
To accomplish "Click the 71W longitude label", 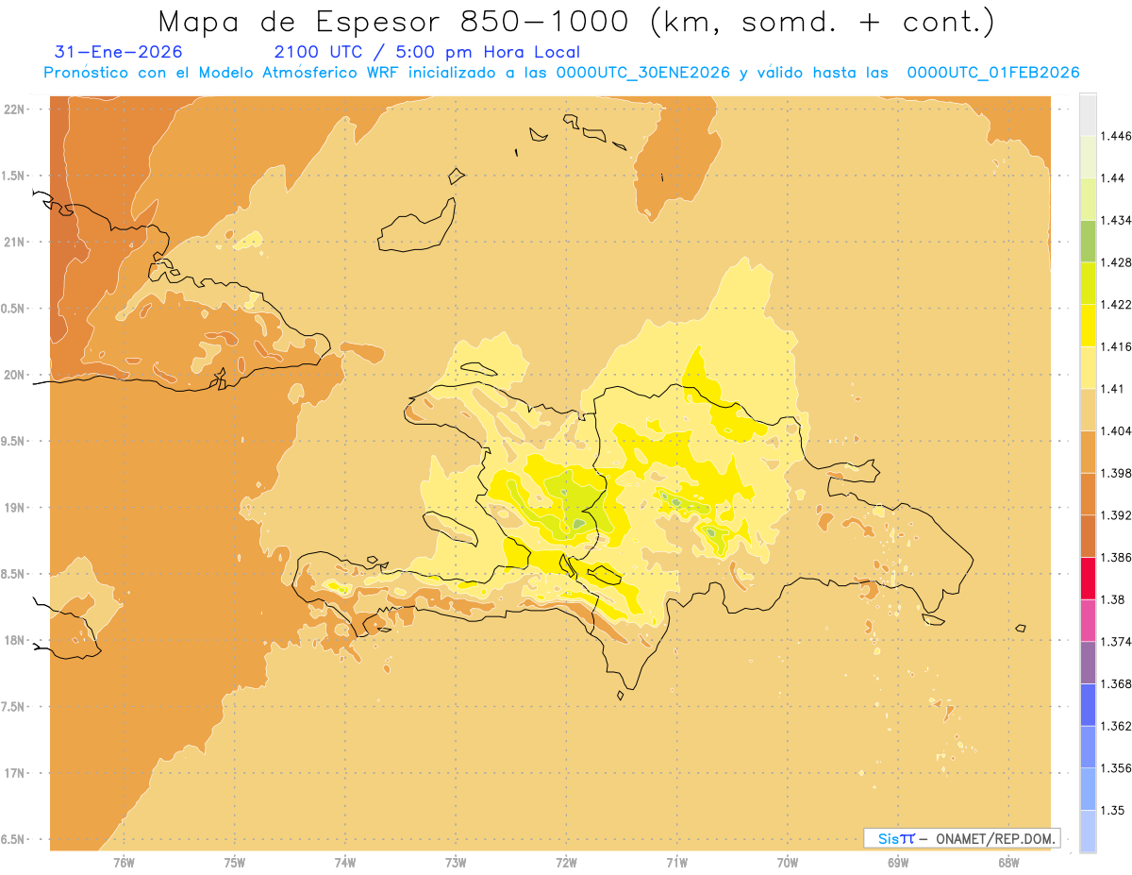I will 676,863.
